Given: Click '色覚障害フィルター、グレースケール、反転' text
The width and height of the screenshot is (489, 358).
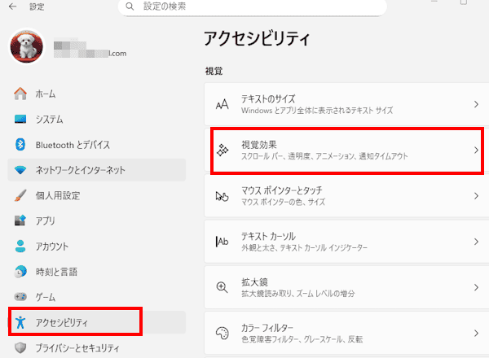Looking at the screenshot, I should tap(302, 339).
